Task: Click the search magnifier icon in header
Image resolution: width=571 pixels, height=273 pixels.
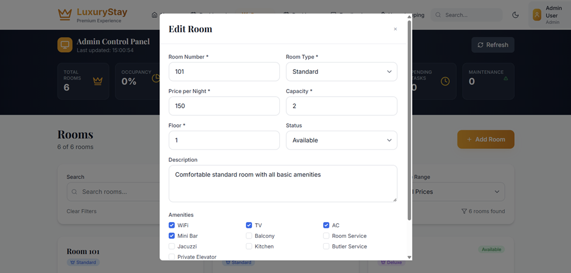Action: click(438, 15)
